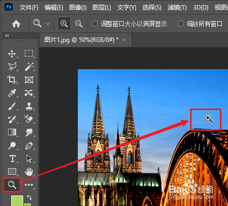Image resolution: width=228 pixels, height=206 pixels.
Task: Collapse the tools panel with double arrows
Action: (x=7, y=36)
